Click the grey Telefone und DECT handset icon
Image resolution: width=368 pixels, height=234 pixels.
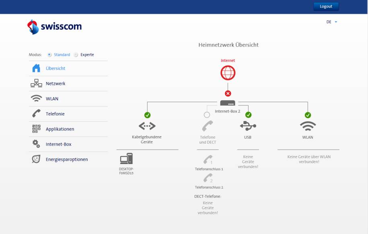pos(208,126)
